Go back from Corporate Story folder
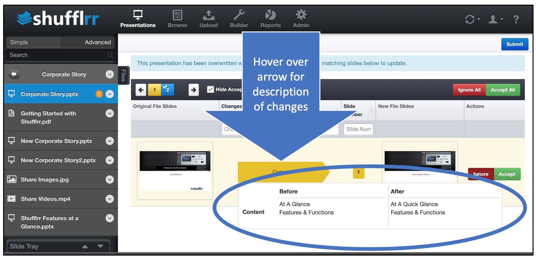Viewport: 536px width, 259px height. click(13, 74)
